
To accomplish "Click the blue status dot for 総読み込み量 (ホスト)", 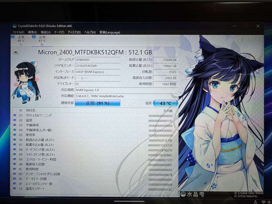I will pyautogui.click(x=15, y=140).
